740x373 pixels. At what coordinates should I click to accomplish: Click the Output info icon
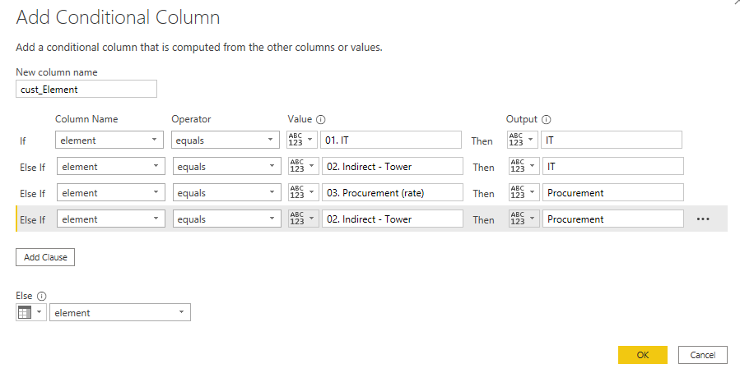pos(547,120)
